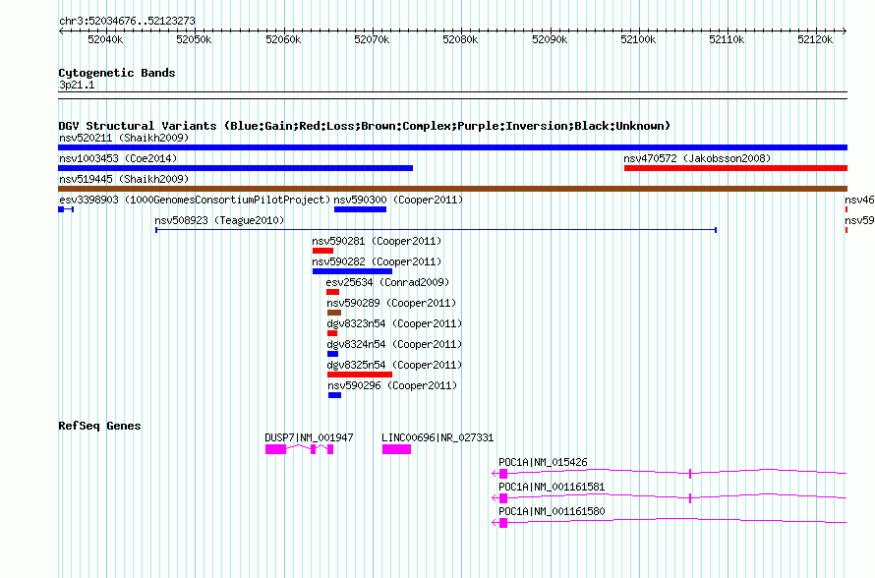Click the 52050k ruler tick label
The height and width of the screenshot is (578, 875).
[x=195, y=39]
